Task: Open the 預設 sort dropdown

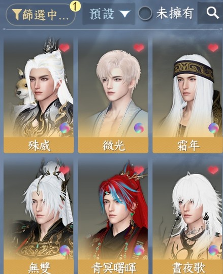Action: pos(109,14)
